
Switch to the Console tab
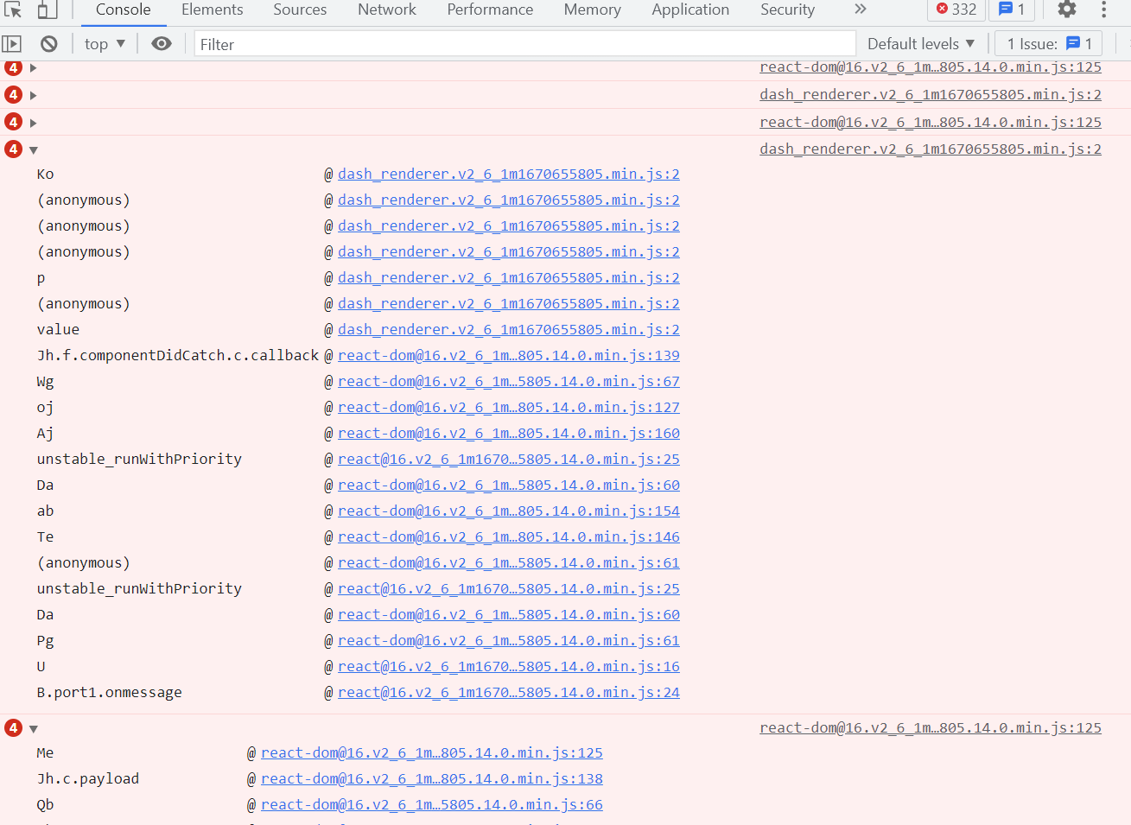point(123,10)
